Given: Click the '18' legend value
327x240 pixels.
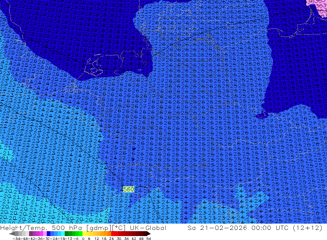Looking at the screenshot, I should click(104, 239).
